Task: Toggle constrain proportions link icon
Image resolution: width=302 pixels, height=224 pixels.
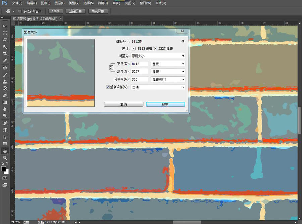Action: point(111,67)
